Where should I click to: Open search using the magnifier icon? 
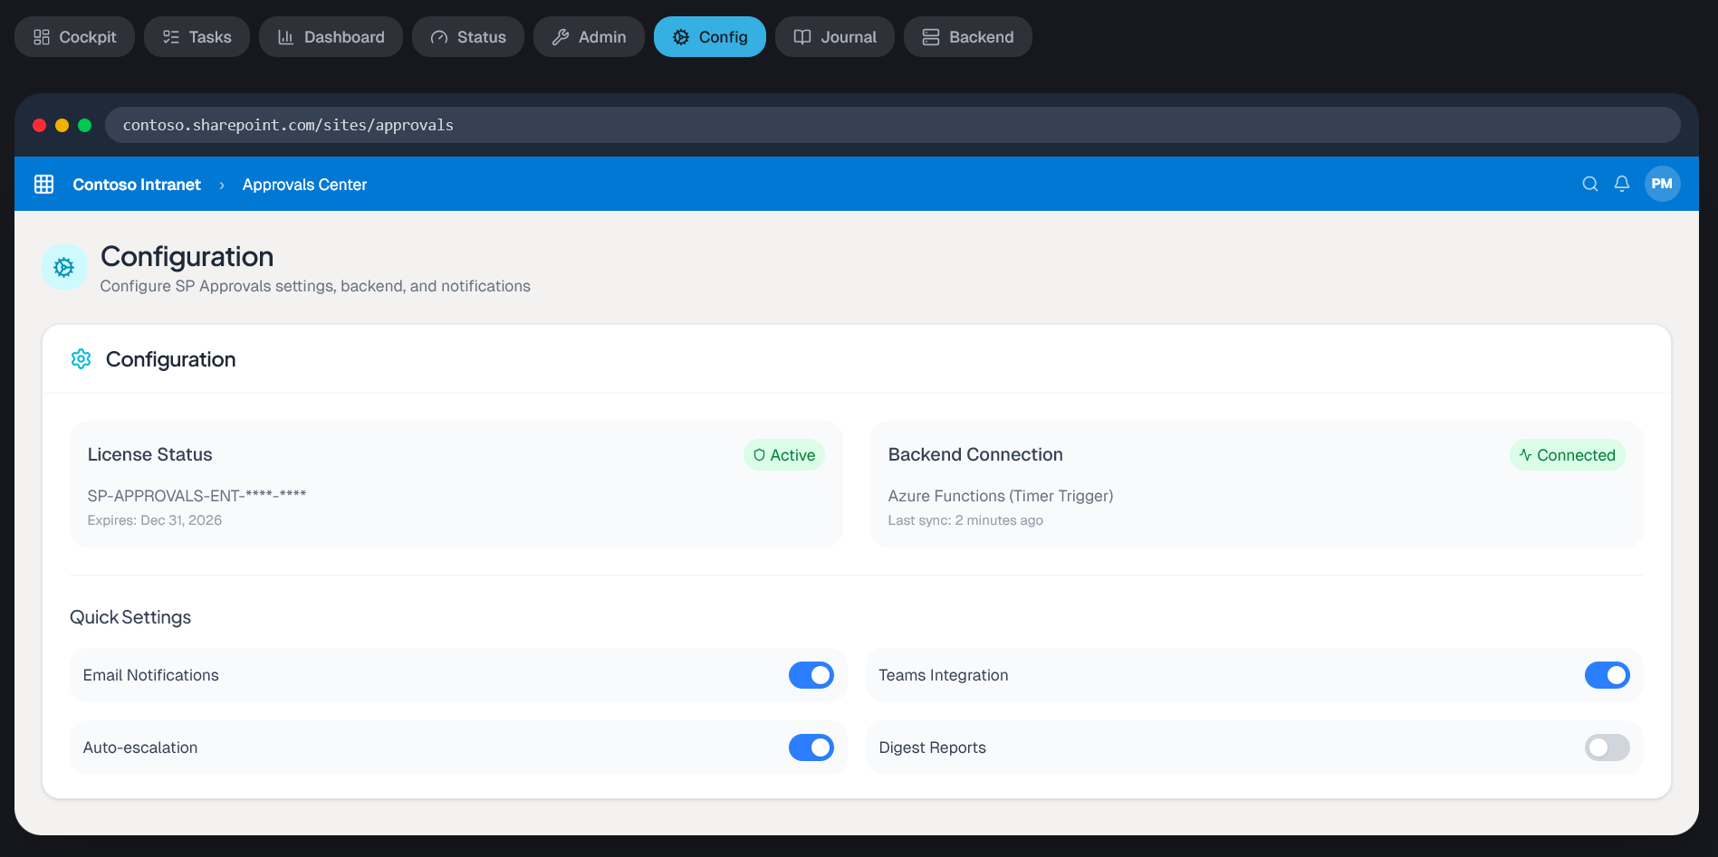(x=1590, y=184)
